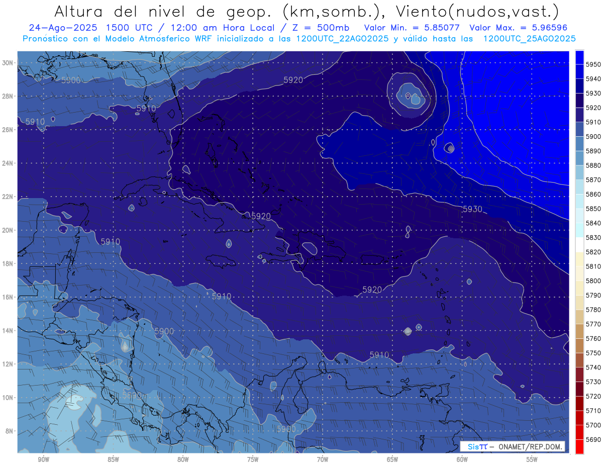Click the 5950 colorbar label
Screen dimensions: 603x466
(594, 64)
